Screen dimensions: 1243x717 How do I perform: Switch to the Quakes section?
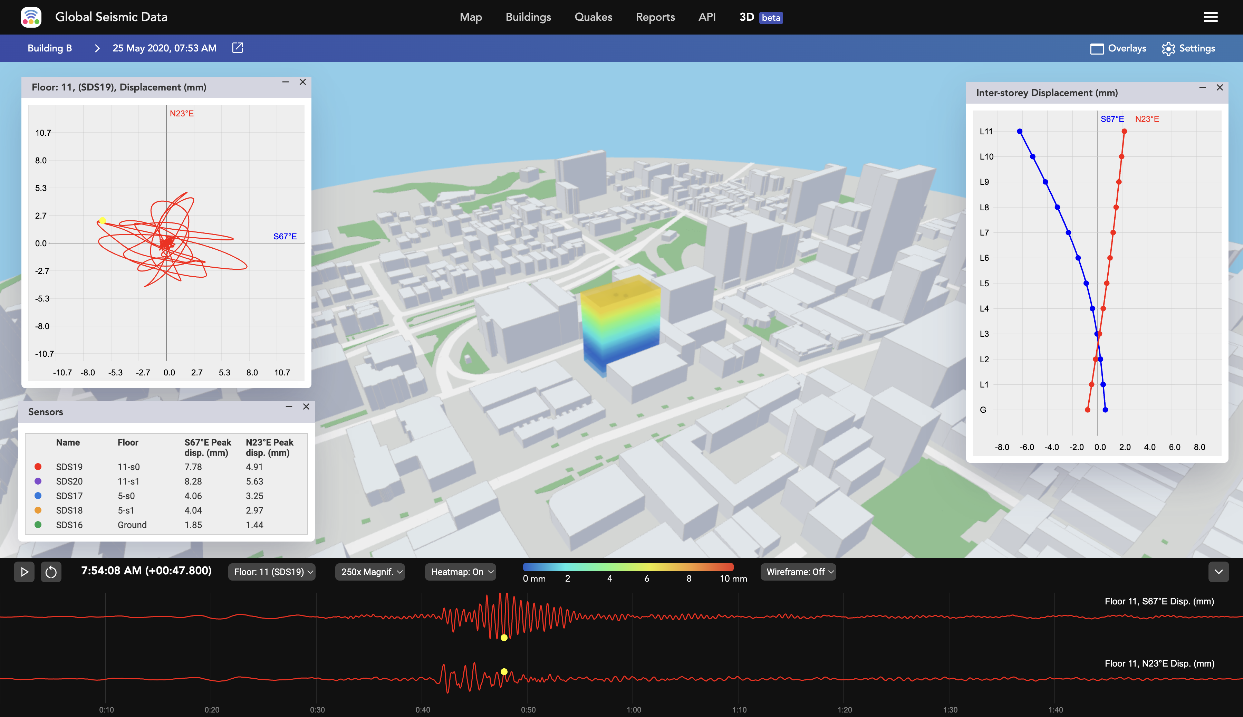tap(593, 17)
